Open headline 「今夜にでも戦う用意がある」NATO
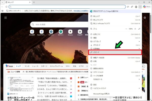152x101 pixels. click(53, 82)
